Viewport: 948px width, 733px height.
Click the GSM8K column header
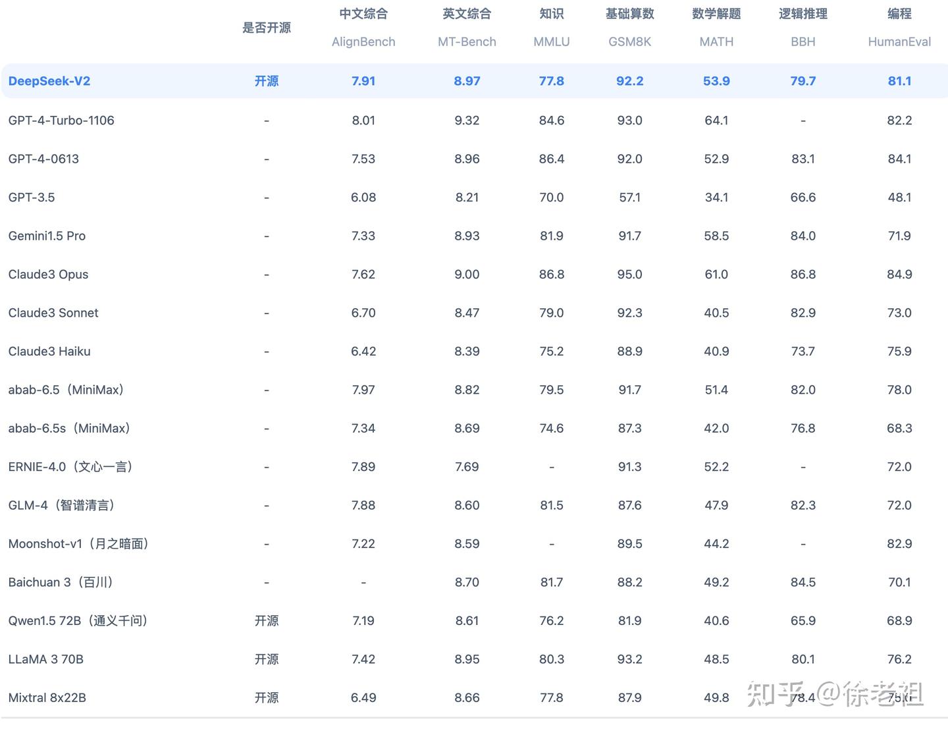(630, 41)
